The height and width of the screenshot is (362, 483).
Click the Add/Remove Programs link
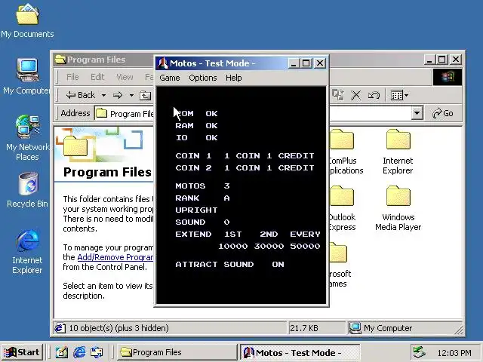115,257
